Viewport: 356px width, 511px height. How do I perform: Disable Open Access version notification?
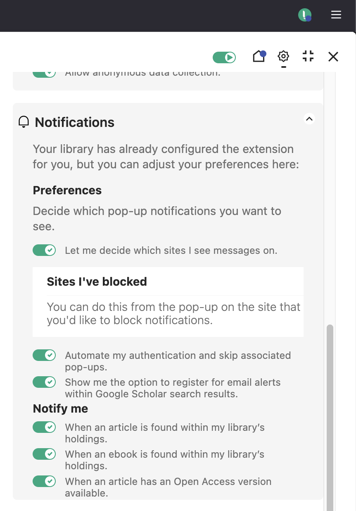(44, 481)
